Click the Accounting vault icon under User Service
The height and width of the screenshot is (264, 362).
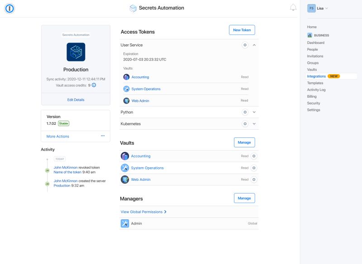point(126,77)
